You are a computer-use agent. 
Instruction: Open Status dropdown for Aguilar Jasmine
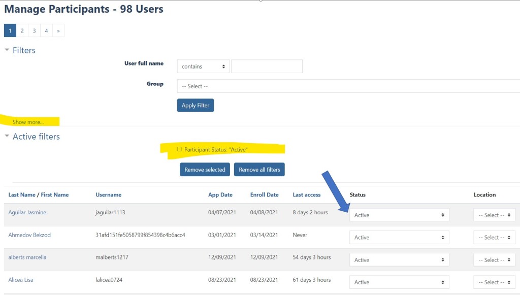pos(399,215)
